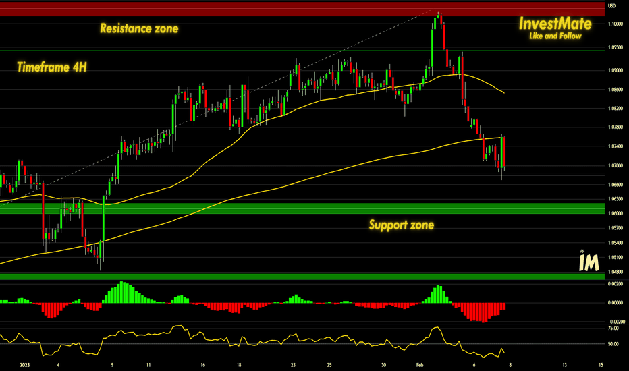Click the 1.05400 price axis label

pyautogui.click(x=616, y=243)
